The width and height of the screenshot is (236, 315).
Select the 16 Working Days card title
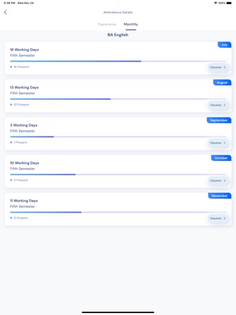[x=24, y=50]
